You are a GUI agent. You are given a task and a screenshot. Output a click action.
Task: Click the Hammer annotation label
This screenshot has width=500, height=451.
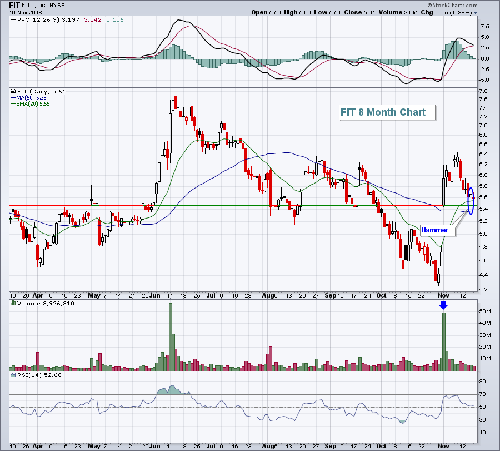coord(434,230)
